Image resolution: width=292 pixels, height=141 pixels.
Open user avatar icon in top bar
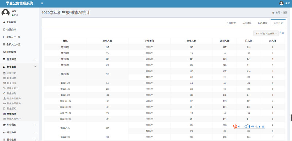point(281,3)
